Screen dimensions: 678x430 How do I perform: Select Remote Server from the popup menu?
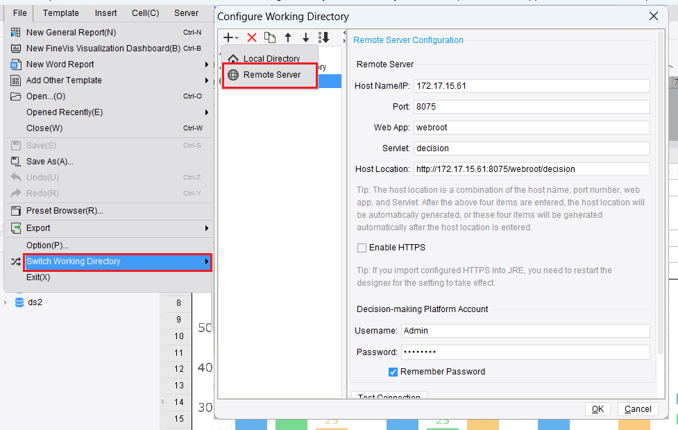270,74
